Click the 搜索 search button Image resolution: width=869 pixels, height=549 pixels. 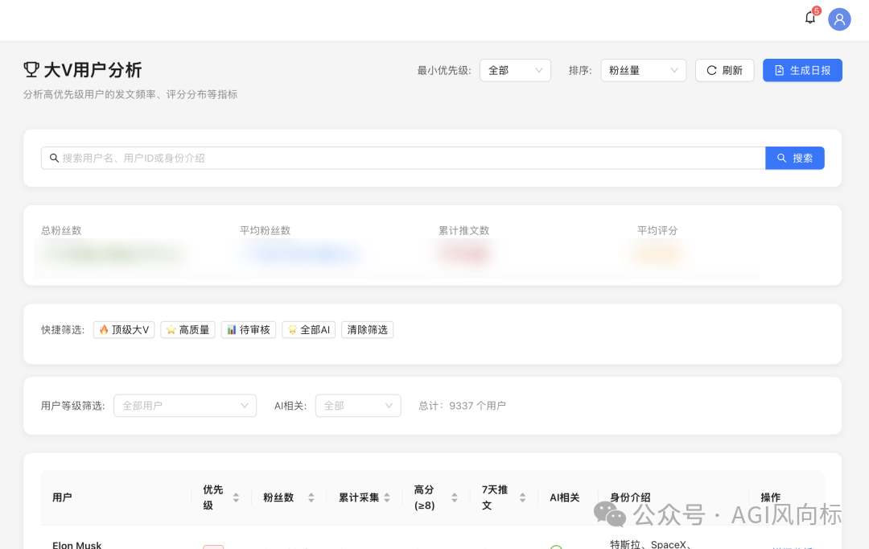[x=795, y=158]
